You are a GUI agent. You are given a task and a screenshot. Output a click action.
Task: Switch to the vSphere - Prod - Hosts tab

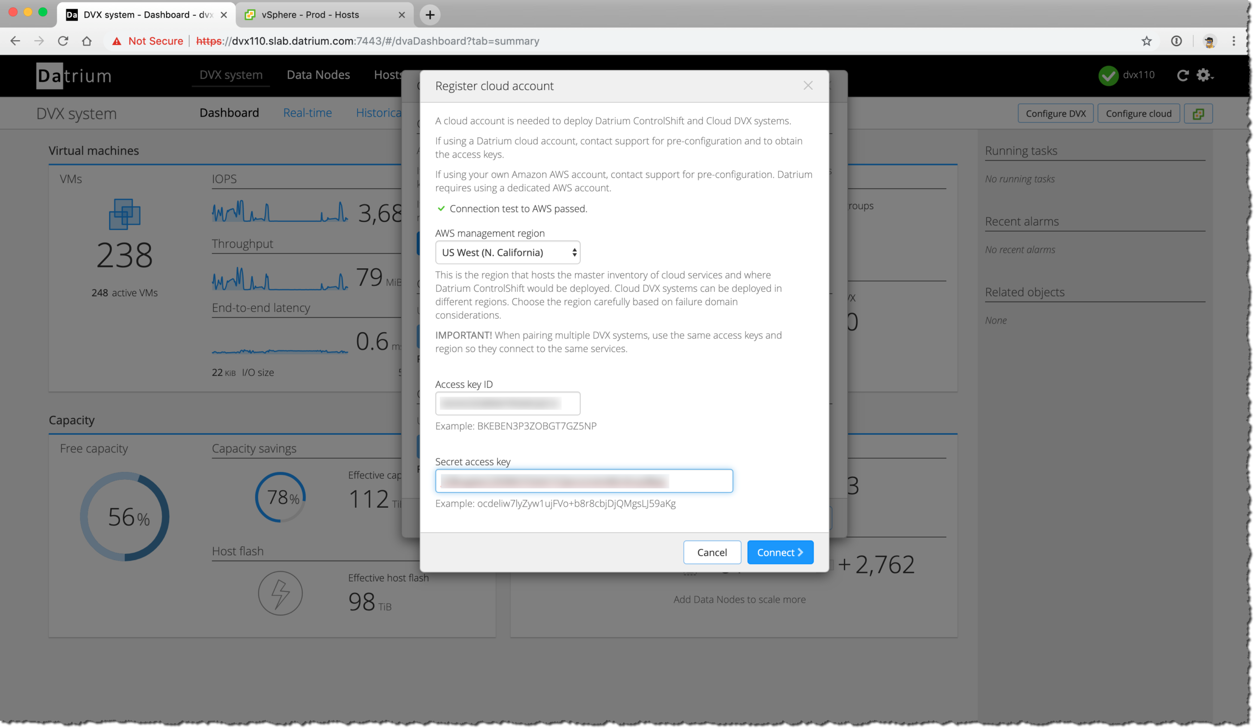pyautogui.click(x=324, y=15)
